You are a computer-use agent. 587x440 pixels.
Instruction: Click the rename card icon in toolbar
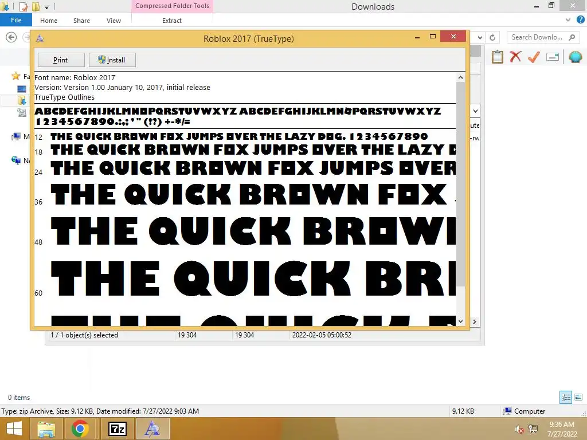(x=553, y=57)
